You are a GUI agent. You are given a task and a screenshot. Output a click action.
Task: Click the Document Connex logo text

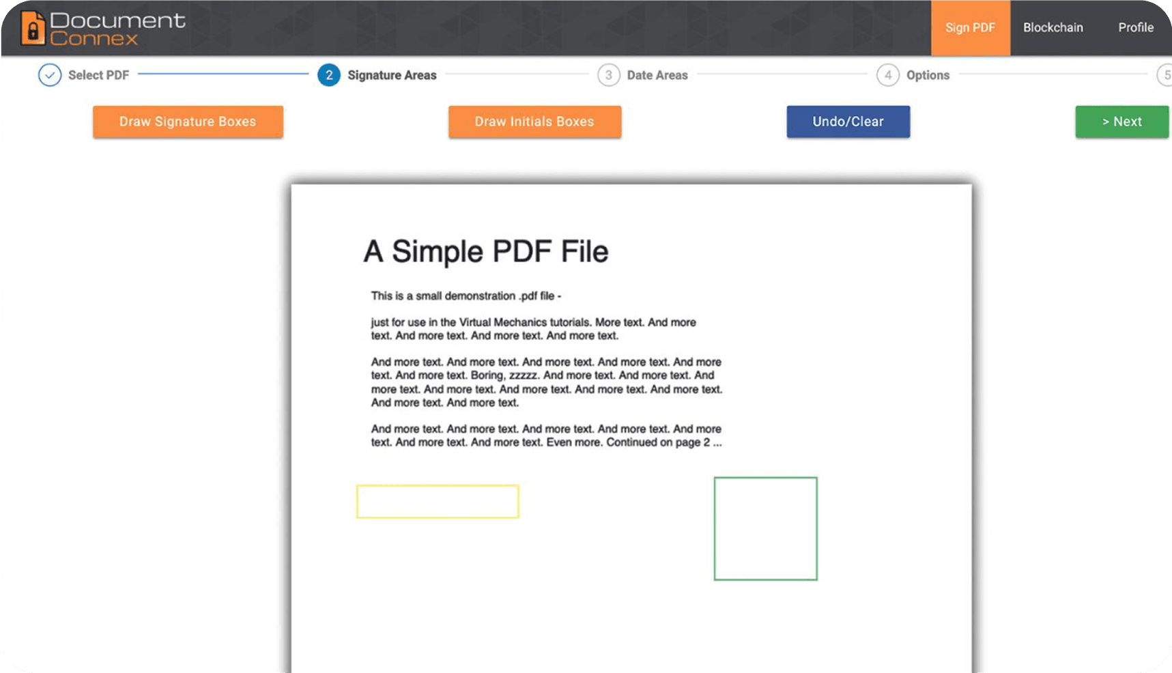pyautogui.click(x=117, y=29)
